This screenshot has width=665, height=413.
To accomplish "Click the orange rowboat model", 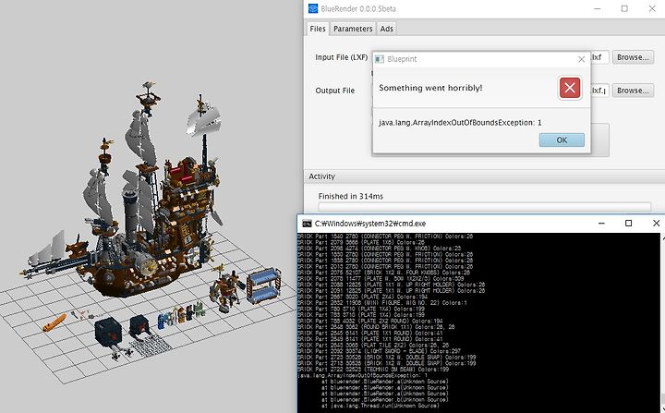I will (54, 322).
